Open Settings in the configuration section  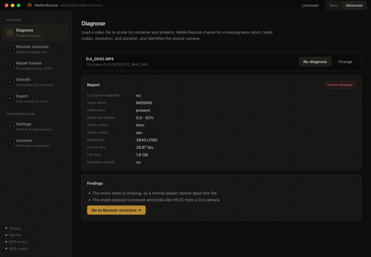point(36,126)
